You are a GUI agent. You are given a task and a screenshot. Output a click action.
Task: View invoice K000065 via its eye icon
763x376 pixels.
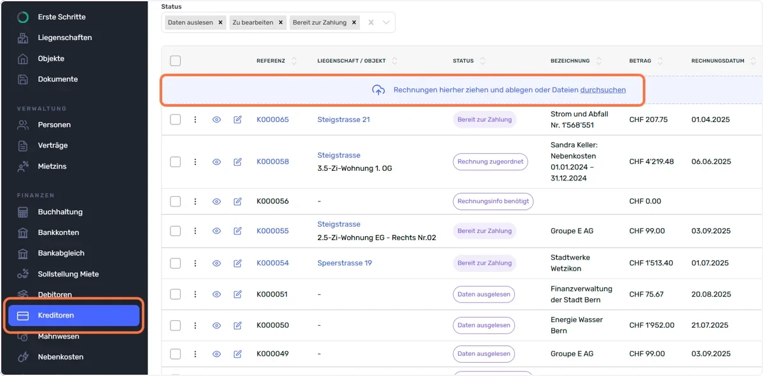pyautogui.click(x=216, y=119)
